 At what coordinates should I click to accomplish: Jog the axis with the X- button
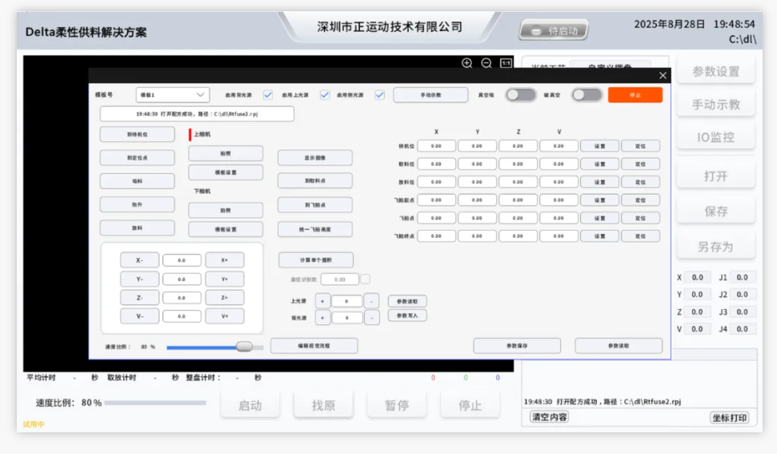[x=140, y=259]
